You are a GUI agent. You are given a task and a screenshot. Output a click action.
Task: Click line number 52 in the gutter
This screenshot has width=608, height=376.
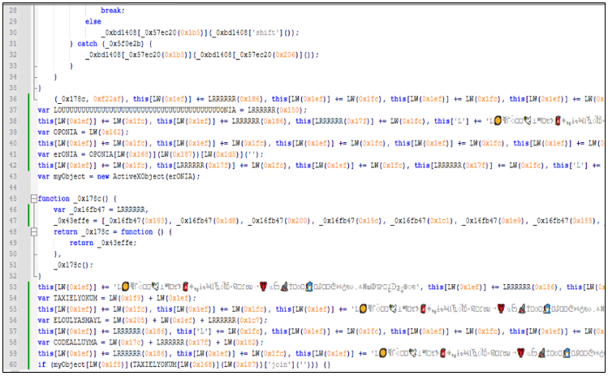tap(13, 276)
